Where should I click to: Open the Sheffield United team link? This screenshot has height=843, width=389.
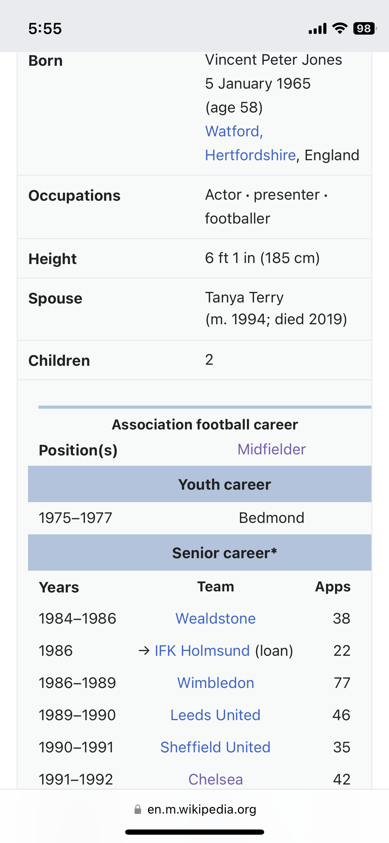point(215,747)
